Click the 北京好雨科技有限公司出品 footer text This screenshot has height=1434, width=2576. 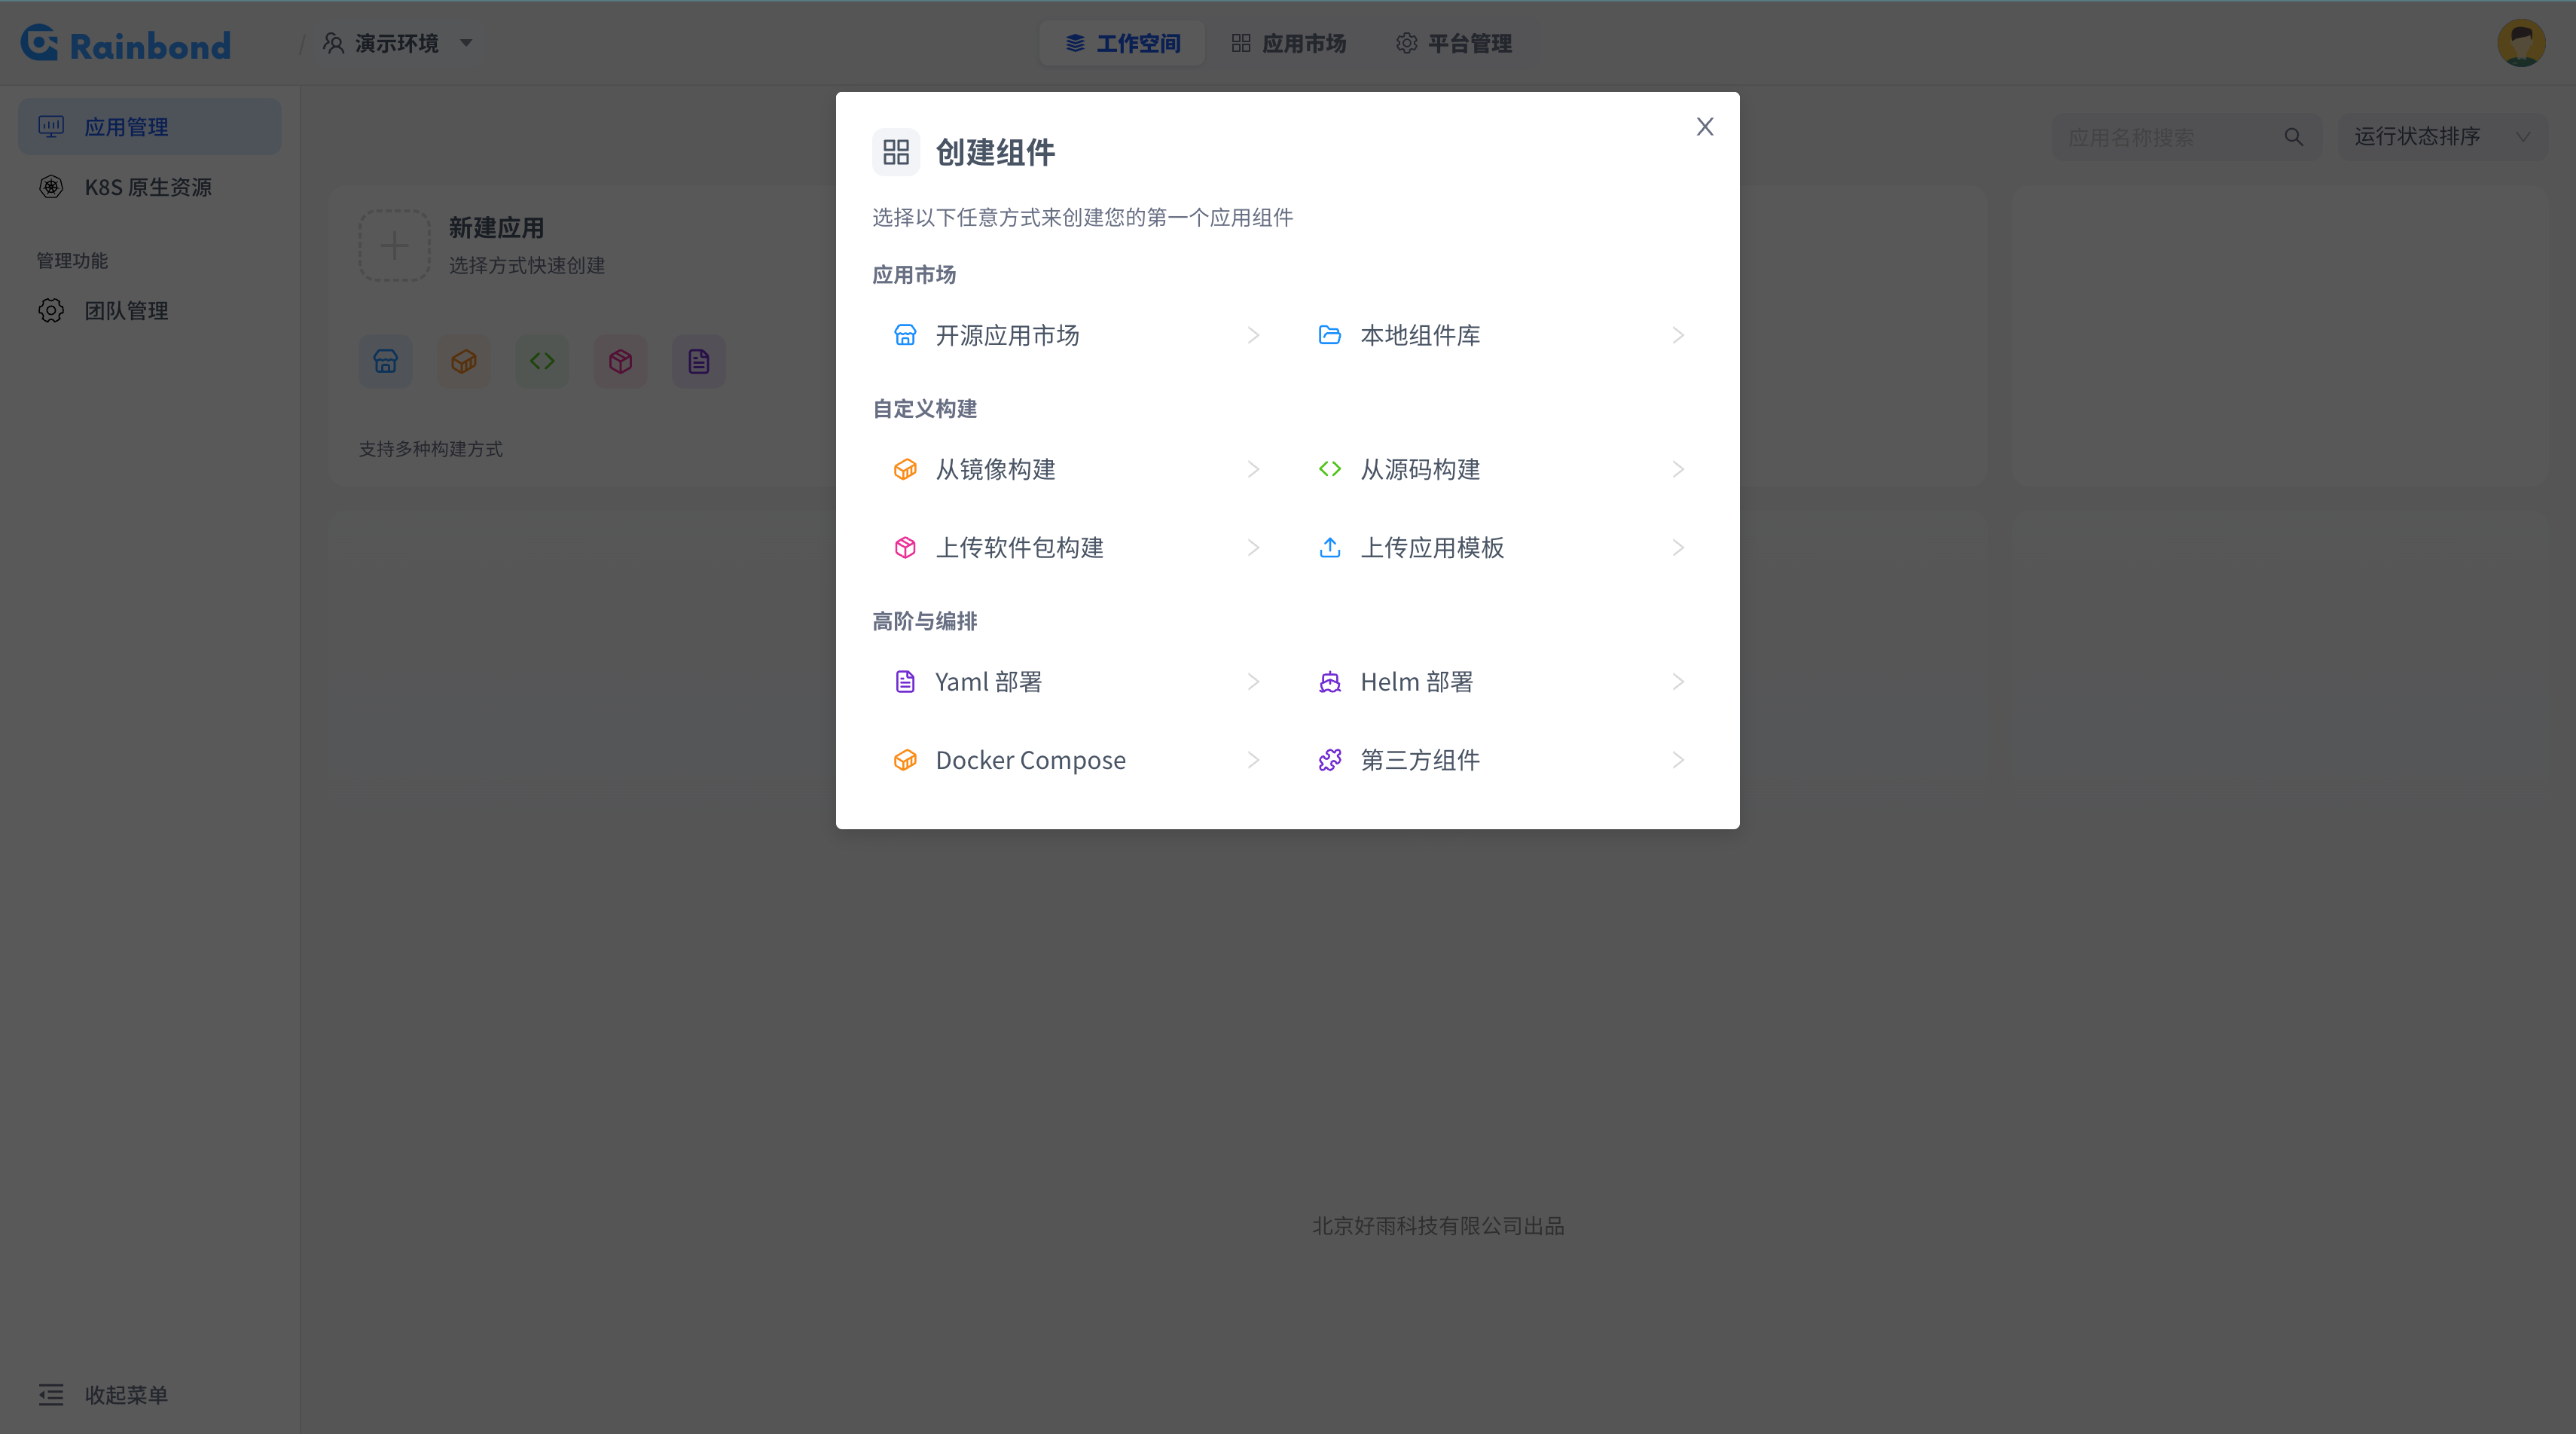pyautogui.click(x=1438, y=1226)
